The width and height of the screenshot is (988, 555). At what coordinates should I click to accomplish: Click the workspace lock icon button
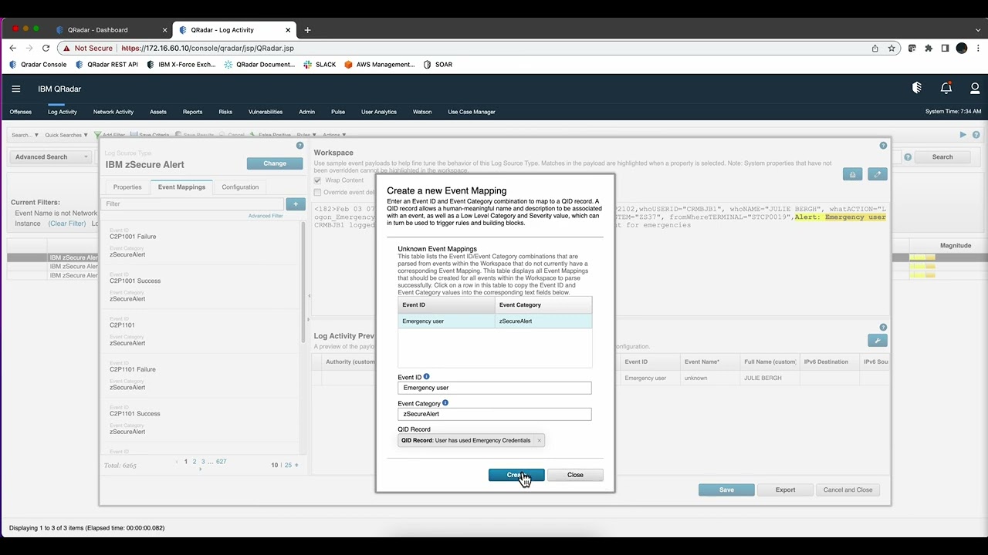852,174
